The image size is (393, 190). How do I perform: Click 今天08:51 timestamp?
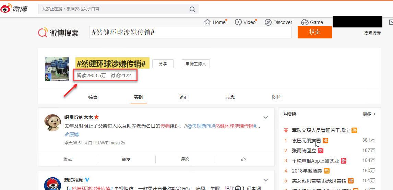(x=73, y=143)
